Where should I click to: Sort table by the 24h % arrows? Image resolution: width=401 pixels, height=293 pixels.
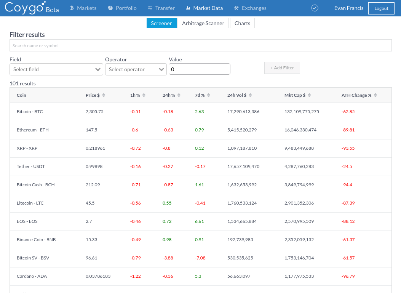click(x=179, y=95)
